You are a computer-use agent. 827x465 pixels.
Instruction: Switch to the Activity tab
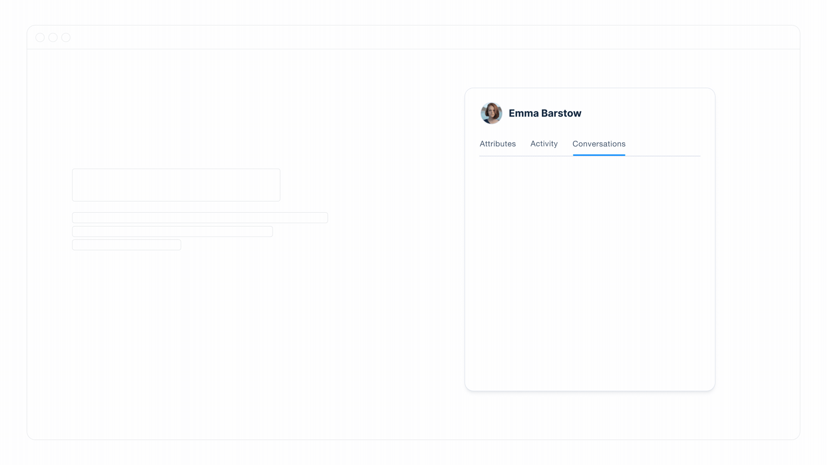[x=544, y=144]
